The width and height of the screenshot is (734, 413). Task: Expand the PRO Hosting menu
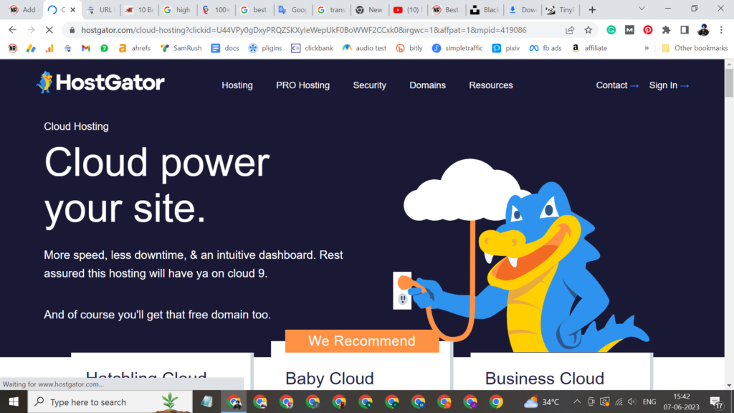[302, 85]
